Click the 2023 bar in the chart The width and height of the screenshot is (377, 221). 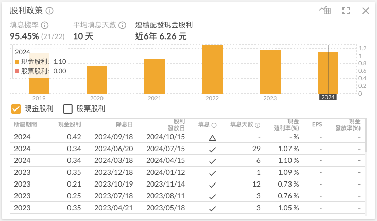click(270, 71)
